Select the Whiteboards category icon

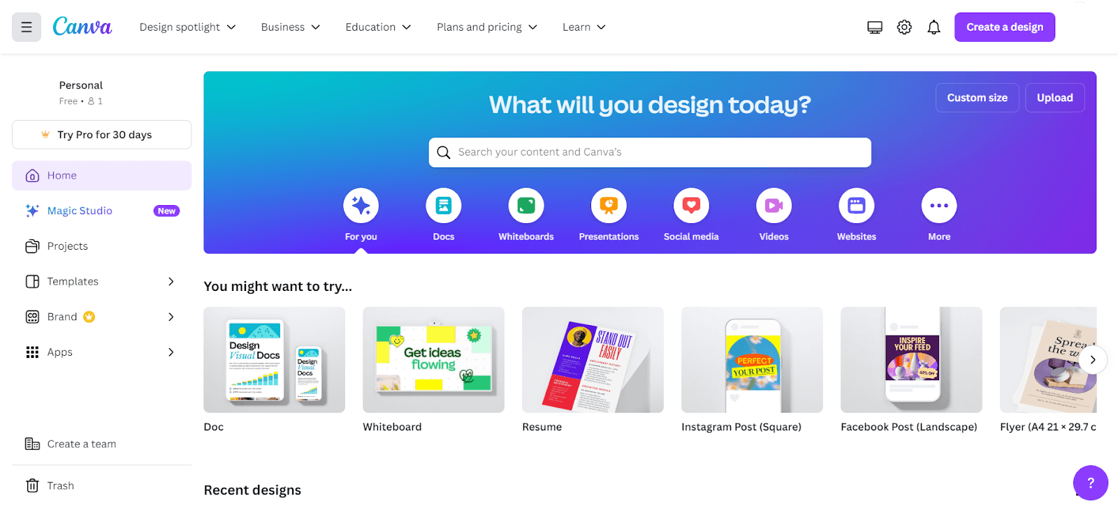click(x=526, y=206)
